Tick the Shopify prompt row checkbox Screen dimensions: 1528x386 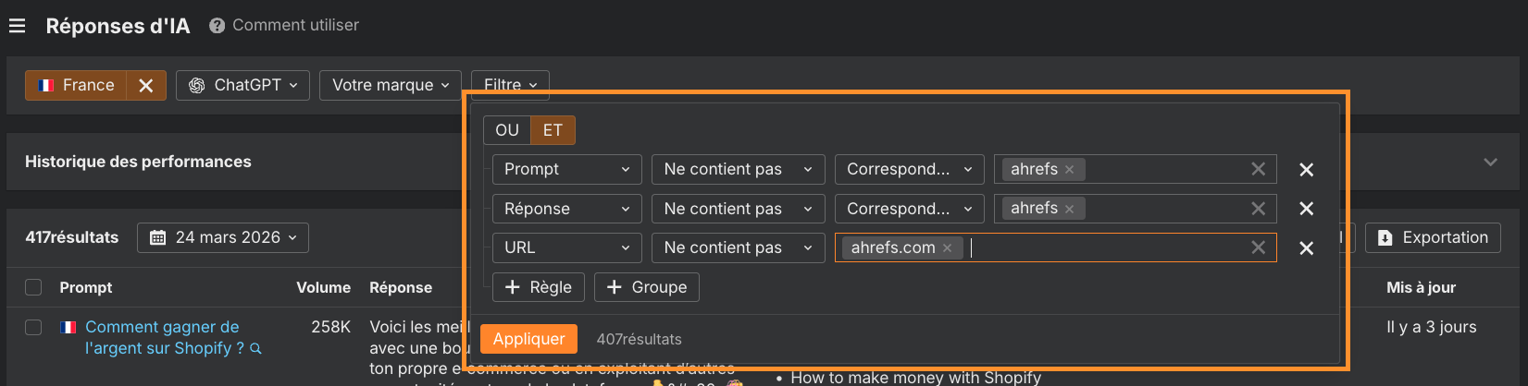[33, 327]
